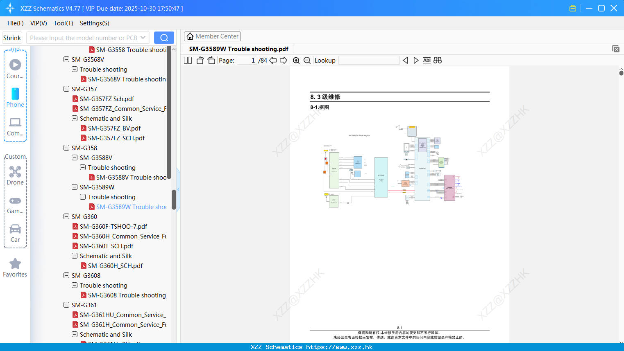Screen dimensions: 624x351
Task: Click the binoculars search icon
Action: (x=438, y=61)
